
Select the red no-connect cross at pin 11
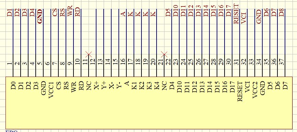point(89,54)
